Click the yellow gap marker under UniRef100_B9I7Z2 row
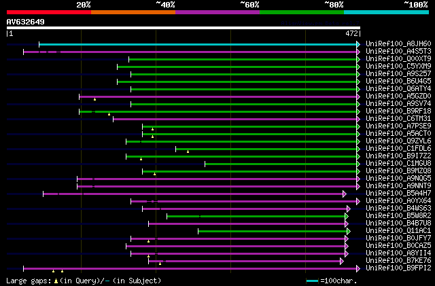Viewport: 435px width, 286px height. pos(141,159)
